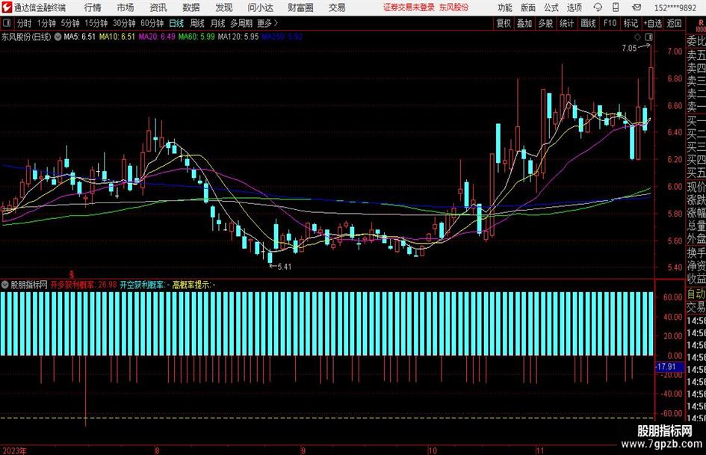Click the 2023年 timeline label
This screenshot has height=455, width=706.
tap(14, 451)
